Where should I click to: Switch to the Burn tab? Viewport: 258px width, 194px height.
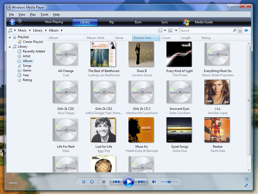point(138,22)
